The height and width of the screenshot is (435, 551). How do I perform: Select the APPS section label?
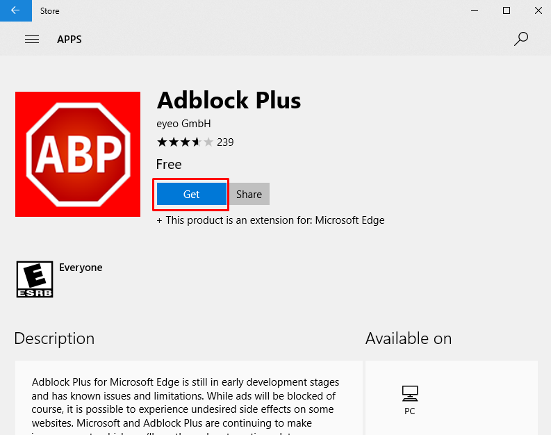point(69,40)
